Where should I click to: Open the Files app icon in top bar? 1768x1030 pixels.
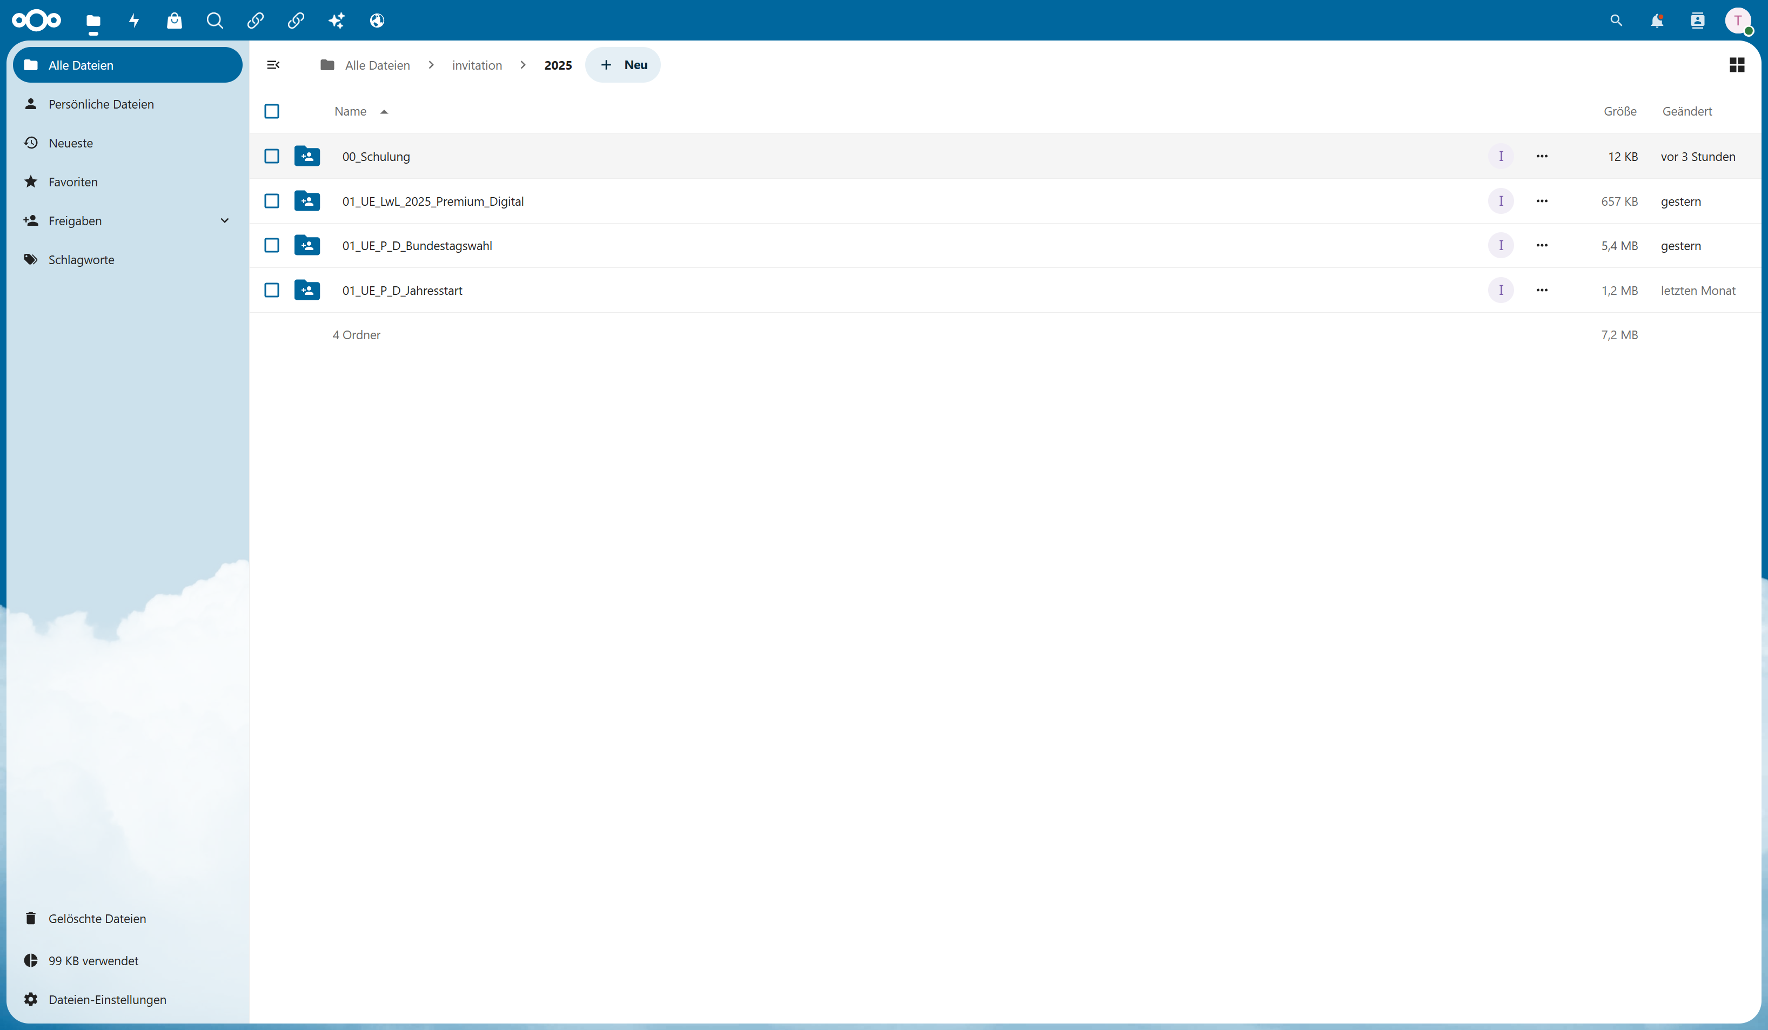pyautogui.click(x=93, y=21)
